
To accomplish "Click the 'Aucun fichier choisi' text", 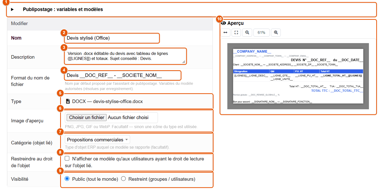I will 128,118.
